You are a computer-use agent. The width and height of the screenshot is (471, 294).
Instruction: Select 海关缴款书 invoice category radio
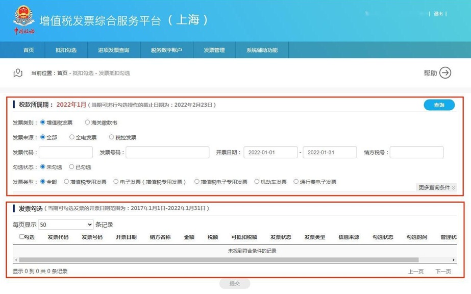(87, 123)
